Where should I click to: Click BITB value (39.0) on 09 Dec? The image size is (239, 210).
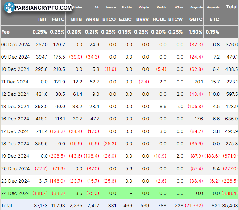coord(76,57)
